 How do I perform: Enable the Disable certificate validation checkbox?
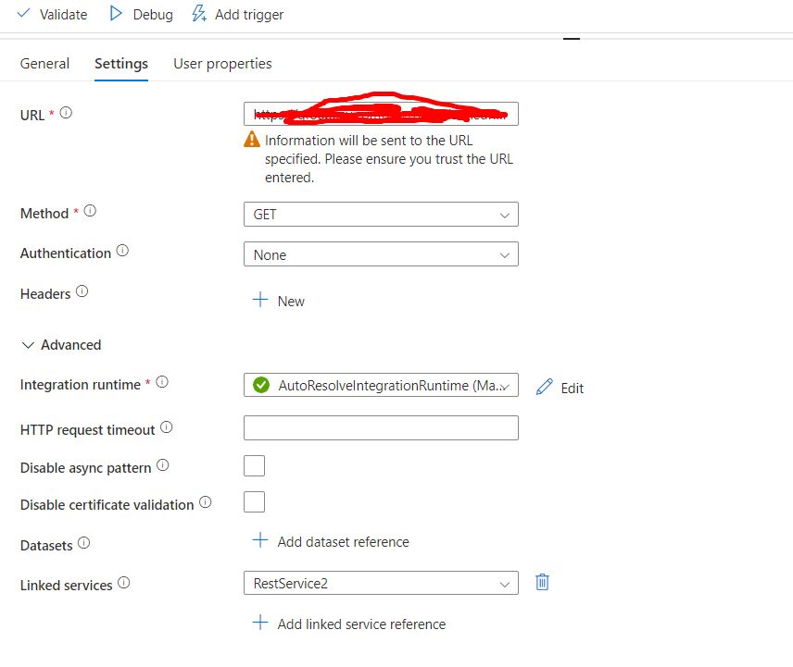coord(254,502)
